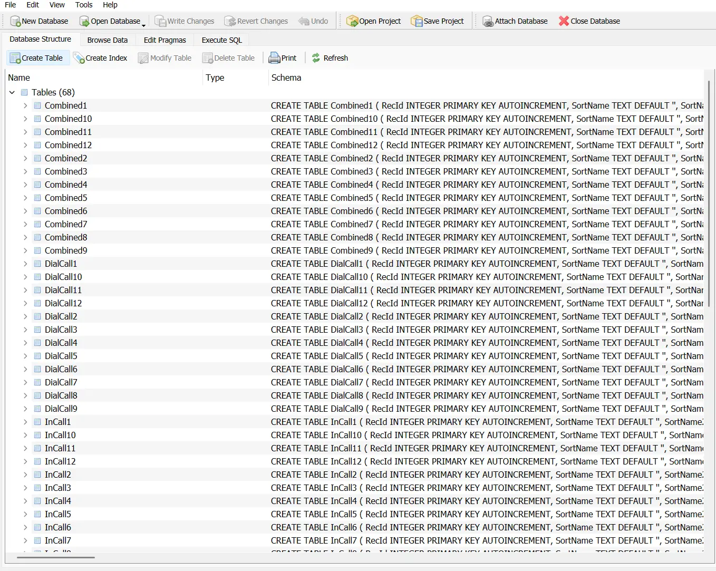Image resolution: width=716 pixels, height=571 pixels.
Task: Click the Create Index icon
Action: click(79, 58)
